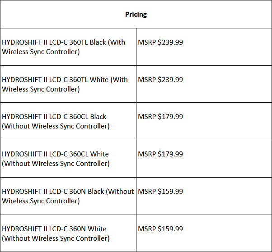272x252 pixels.
Task: Click the 360N White MSRP $159.99 price
Action: click(160, 229)
